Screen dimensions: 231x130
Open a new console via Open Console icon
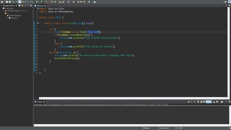click(x=222, y=102)
